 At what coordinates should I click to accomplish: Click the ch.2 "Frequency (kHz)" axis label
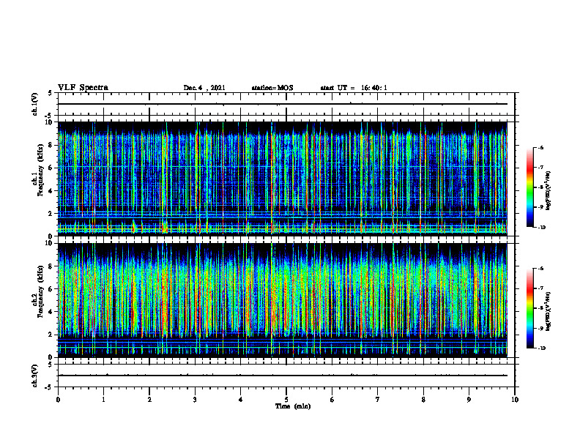(x=40, y=291)
